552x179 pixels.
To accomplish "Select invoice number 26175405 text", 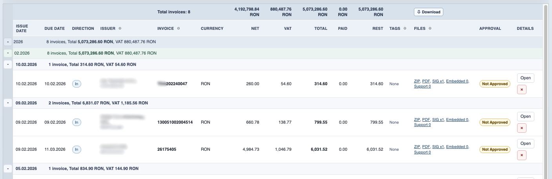I will point(167,149).
